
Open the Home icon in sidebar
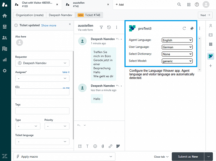click(5, 16)
